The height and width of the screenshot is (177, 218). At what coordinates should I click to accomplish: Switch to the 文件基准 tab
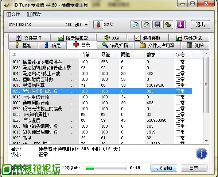point(29,38)
